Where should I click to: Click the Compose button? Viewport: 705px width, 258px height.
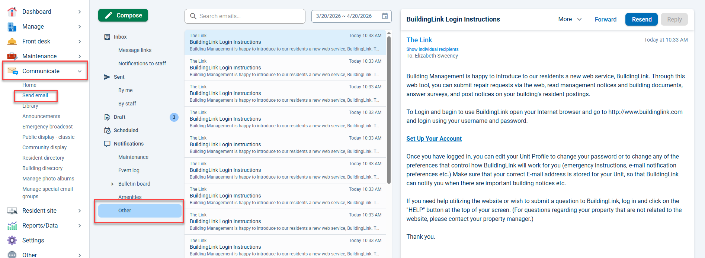click(123, 15)
